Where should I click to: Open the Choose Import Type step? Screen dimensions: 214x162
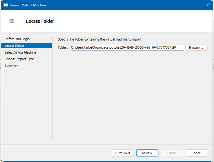(x=19, y=59)
